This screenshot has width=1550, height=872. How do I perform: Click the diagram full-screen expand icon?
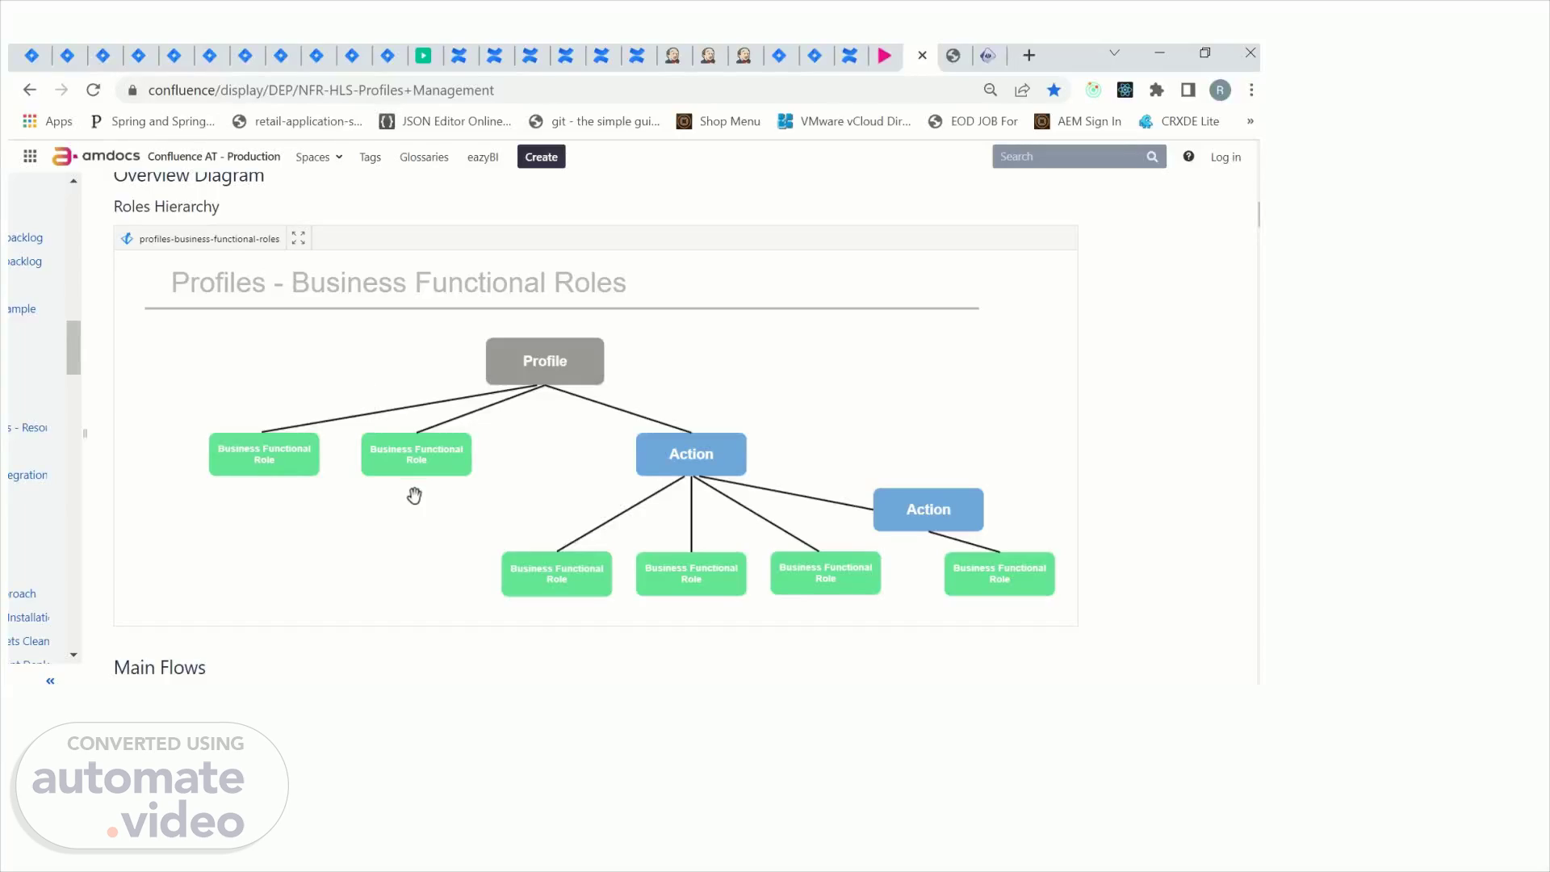click(x=298, y=238)
